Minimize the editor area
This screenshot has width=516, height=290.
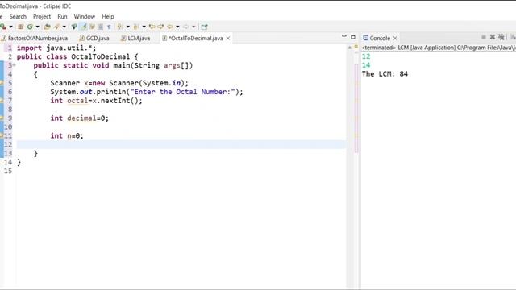(x=344, y=36)
